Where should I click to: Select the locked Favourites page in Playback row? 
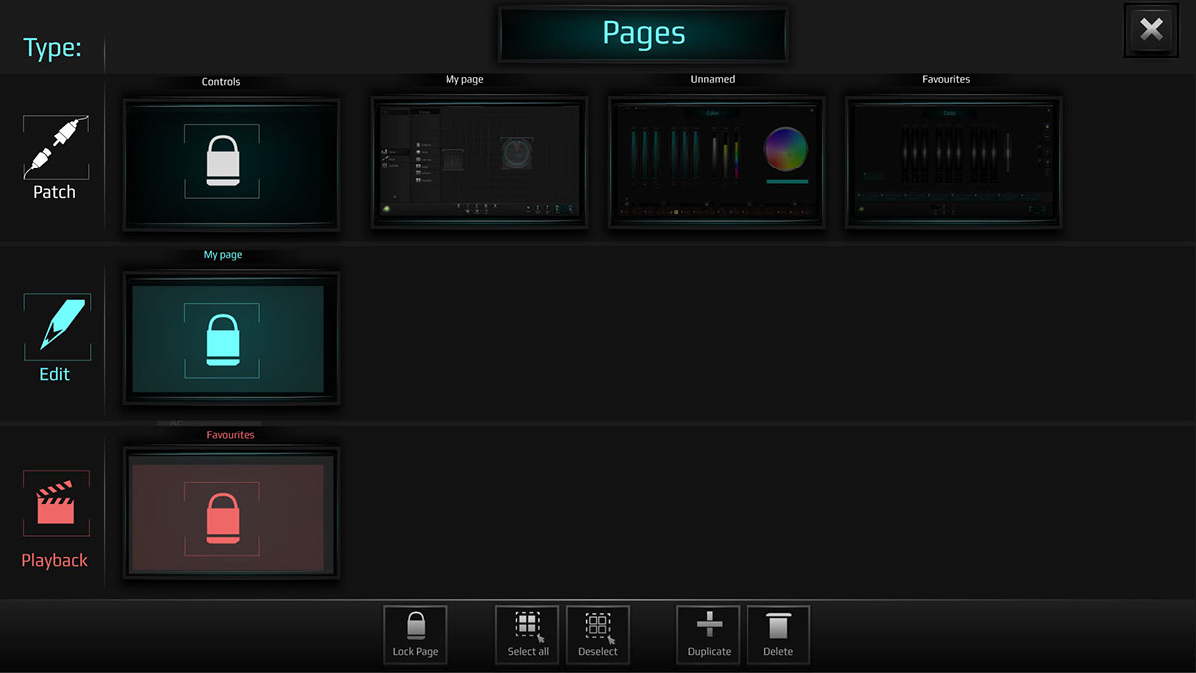pos(231,512)
